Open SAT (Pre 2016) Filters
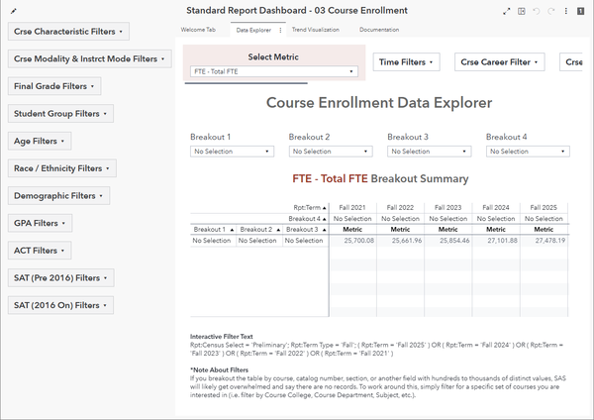Screen dimensions: 594x420 pyautogui.click(x=61, y=277)
